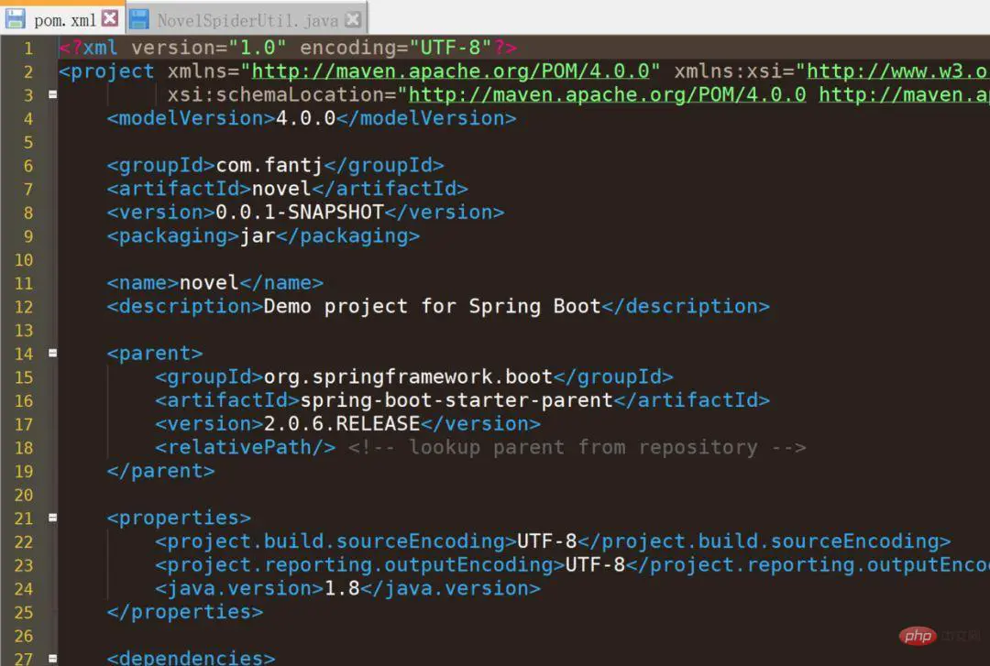Click the red php logo watermark

pos(915,635)
